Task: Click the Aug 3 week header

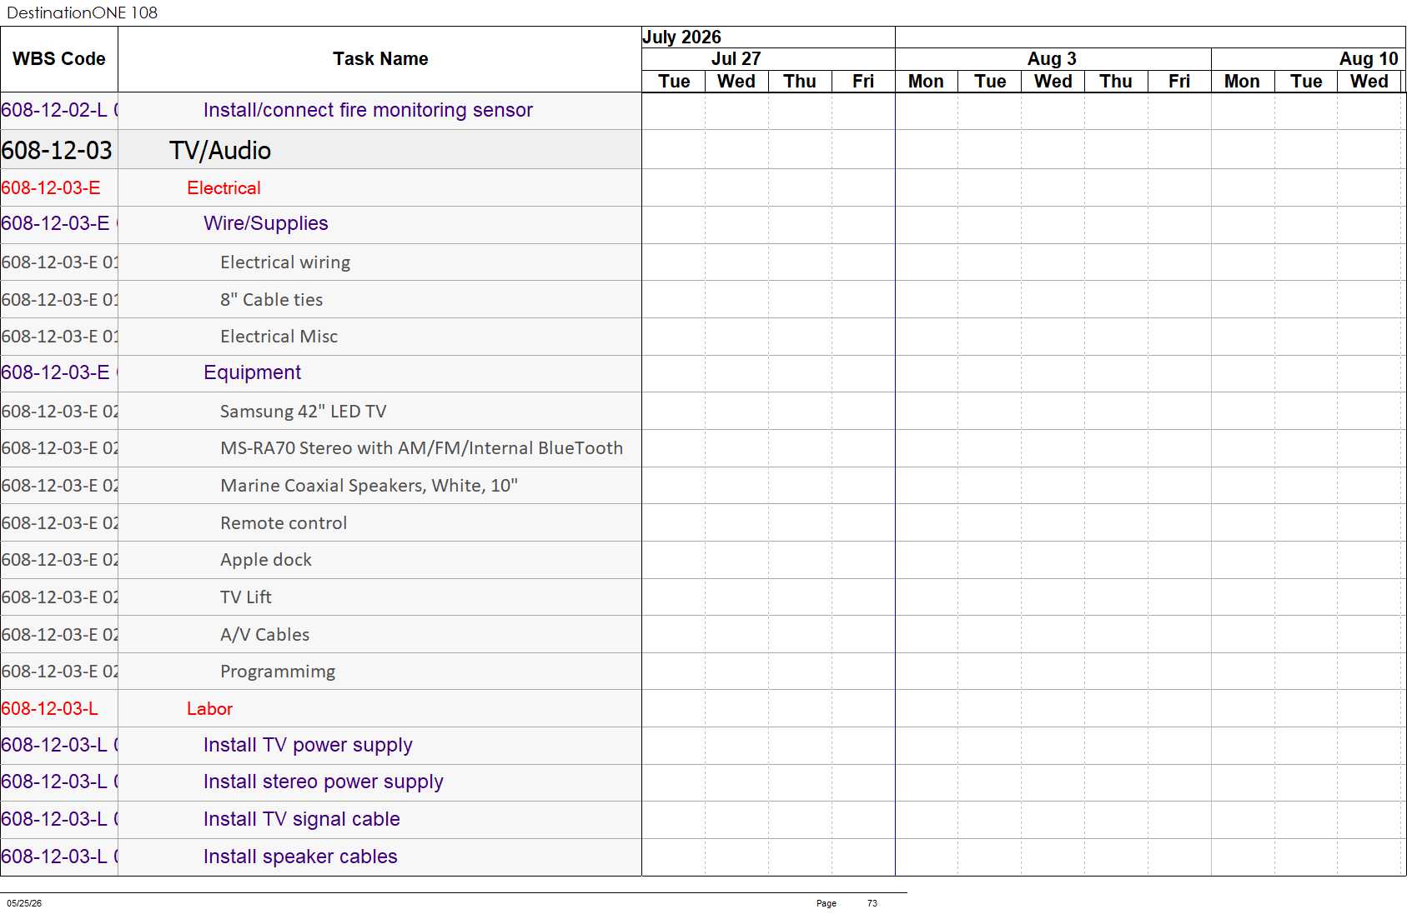Action: [x=1053, y=59]
